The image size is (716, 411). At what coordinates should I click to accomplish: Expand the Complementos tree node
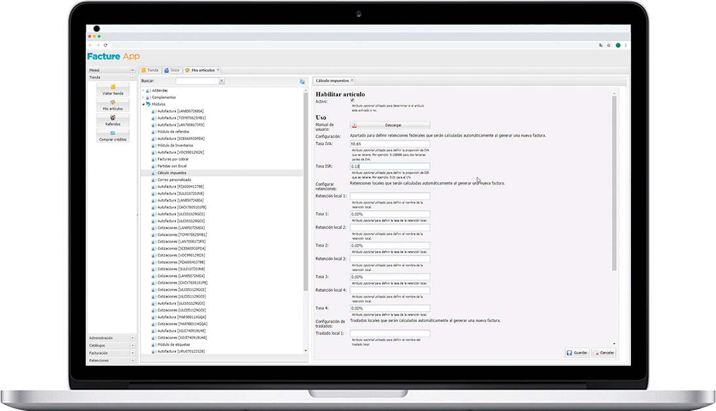[x=143, y=98]
